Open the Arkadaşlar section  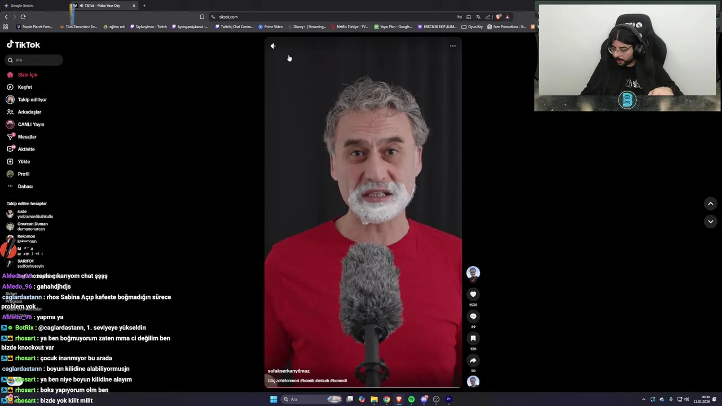click(24, 112)
